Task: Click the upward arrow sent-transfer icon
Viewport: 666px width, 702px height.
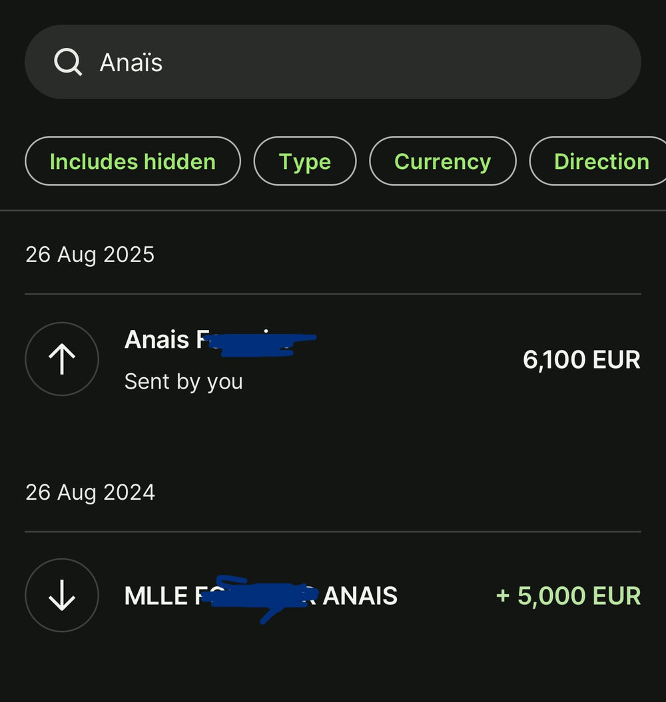Action: pyautogui.click(x=62, y=359)
